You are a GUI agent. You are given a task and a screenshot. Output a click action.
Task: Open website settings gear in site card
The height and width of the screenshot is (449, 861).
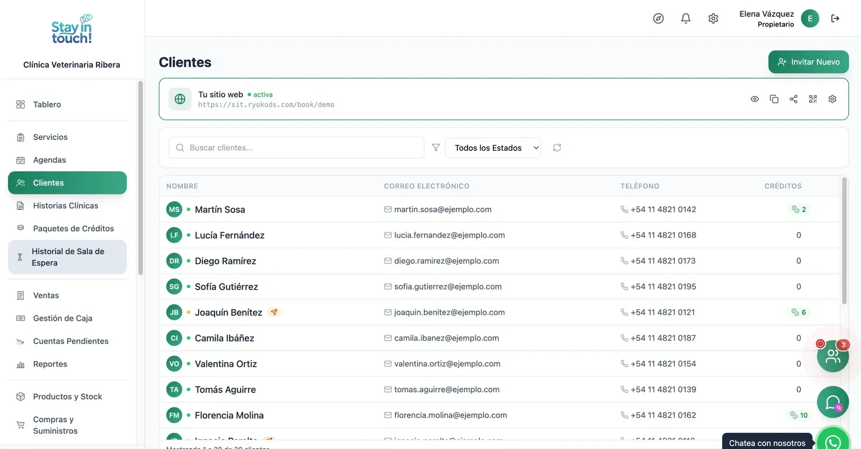coord(832,99)
